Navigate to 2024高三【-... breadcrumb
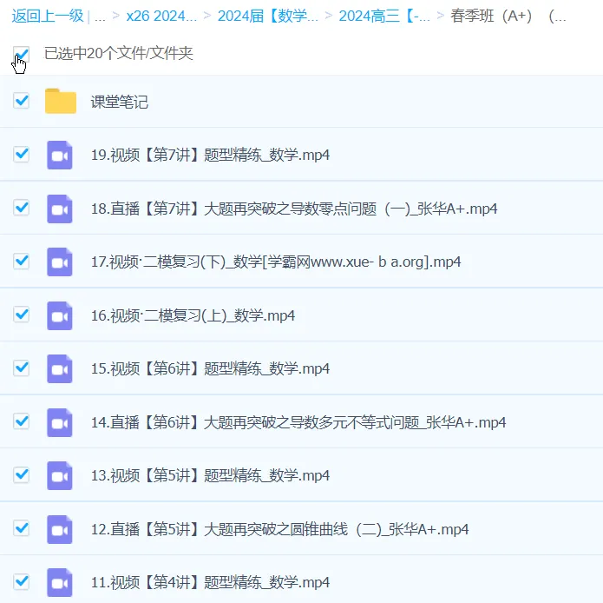 point(383,16)
